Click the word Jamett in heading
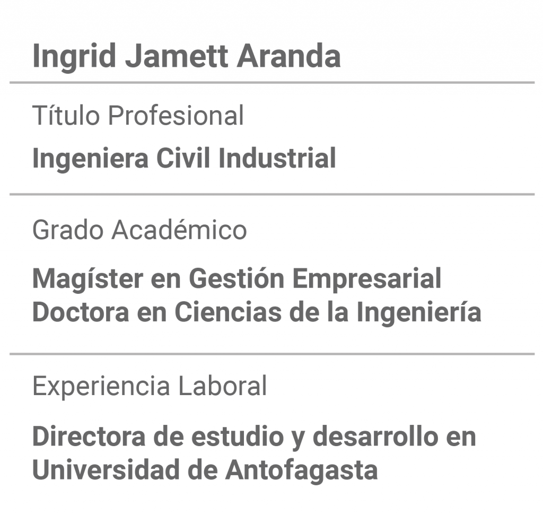This screenshot has width=543, height=515. click(177, 56)
